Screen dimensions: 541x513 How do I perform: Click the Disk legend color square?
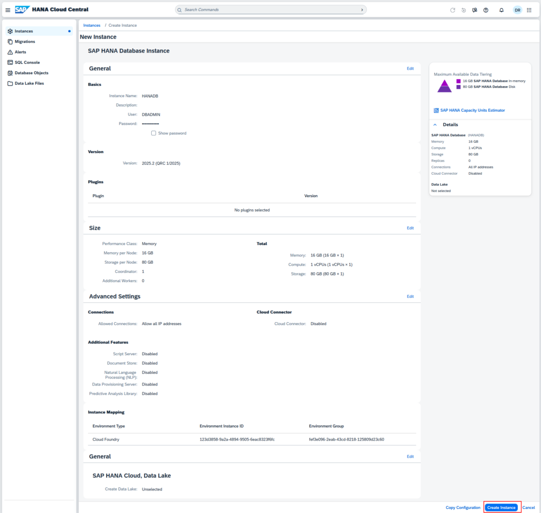point(459,87)
